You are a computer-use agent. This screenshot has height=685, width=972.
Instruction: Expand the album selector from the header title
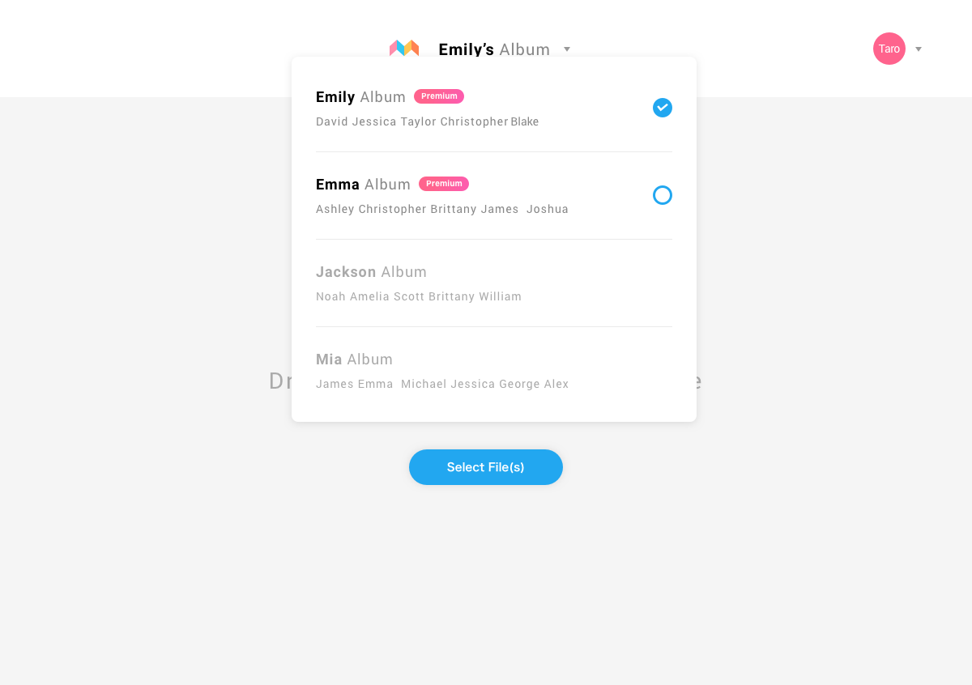click(496, 49)
